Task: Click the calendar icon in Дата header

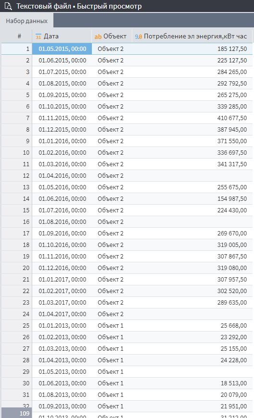Action: [x=38, y=37]
